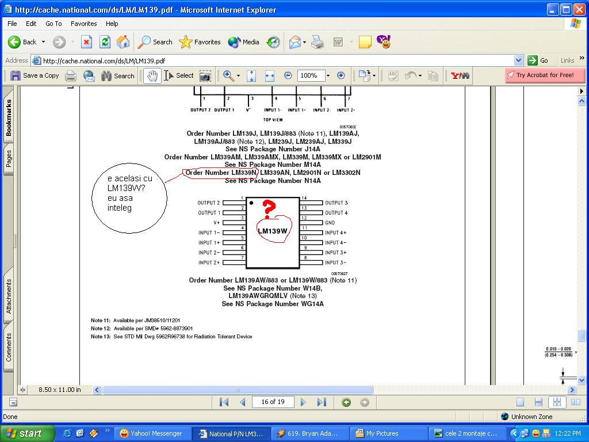Open the Go To menu
The width and height of the screenshot is (589, 442).
[x=53, y=23]
